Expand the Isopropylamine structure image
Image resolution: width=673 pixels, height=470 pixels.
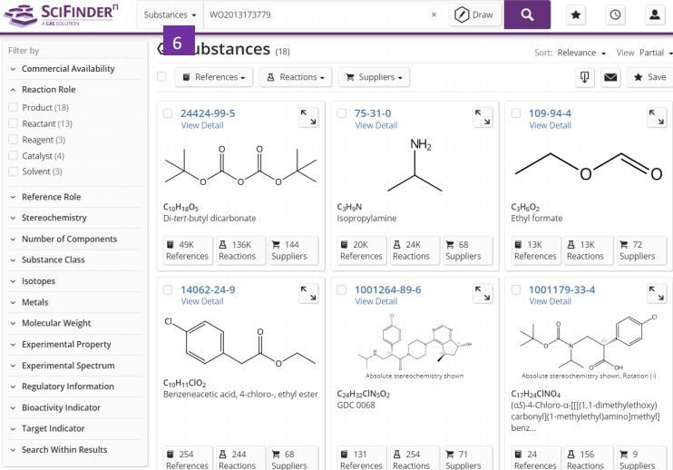click(x=483, y=117)
